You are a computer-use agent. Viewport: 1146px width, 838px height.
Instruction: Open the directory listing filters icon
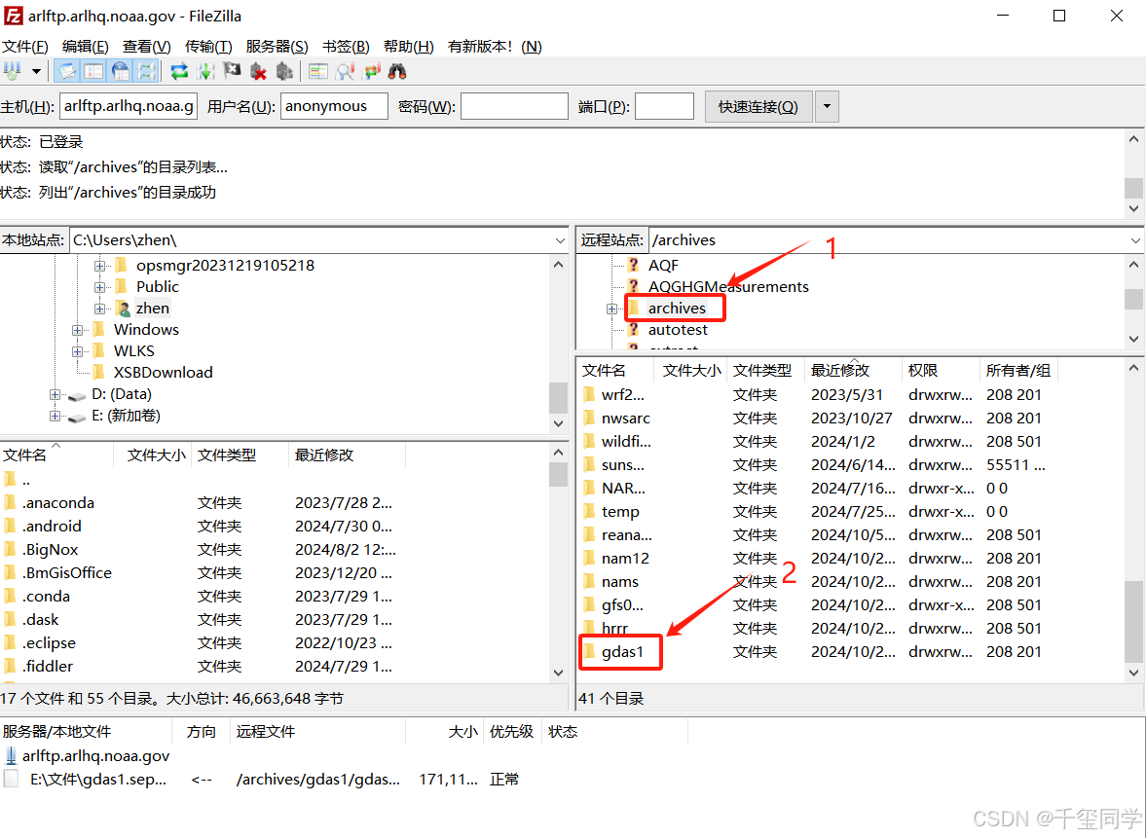coord(318,70)
